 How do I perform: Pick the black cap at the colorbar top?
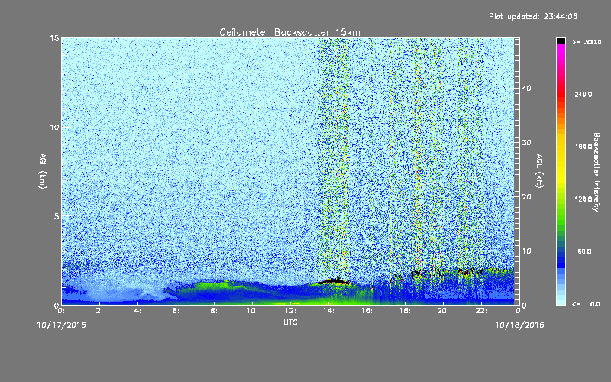click(x=561, y=40)
